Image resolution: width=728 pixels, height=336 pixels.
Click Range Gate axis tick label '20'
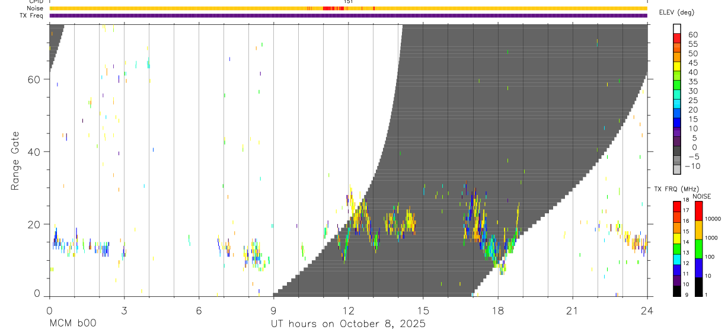[34, 224]
